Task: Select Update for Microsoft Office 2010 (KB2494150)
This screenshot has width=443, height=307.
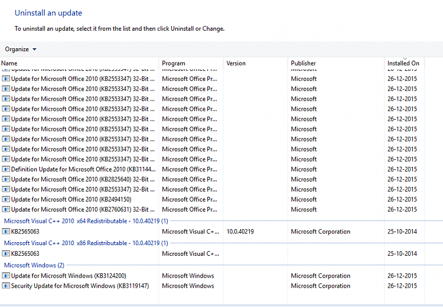Action: pos(71,199)
